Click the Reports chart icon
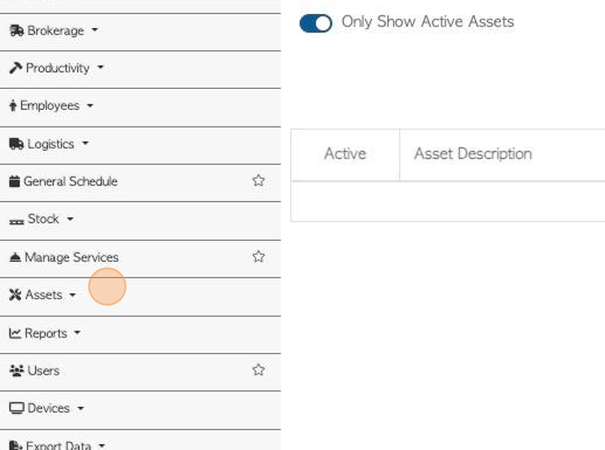This screenshot has height=450, width=605. click(x=15, y=333)
